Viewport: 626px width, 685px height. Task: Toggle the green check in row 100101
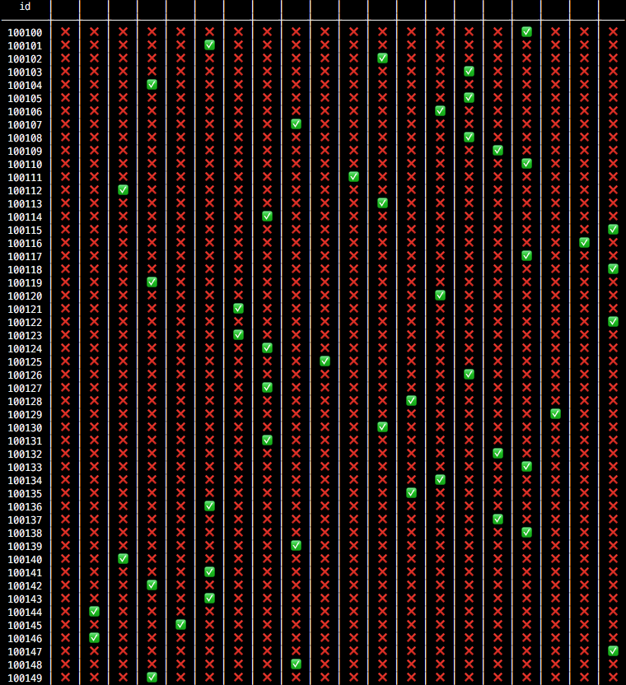[x=209, y=45]
